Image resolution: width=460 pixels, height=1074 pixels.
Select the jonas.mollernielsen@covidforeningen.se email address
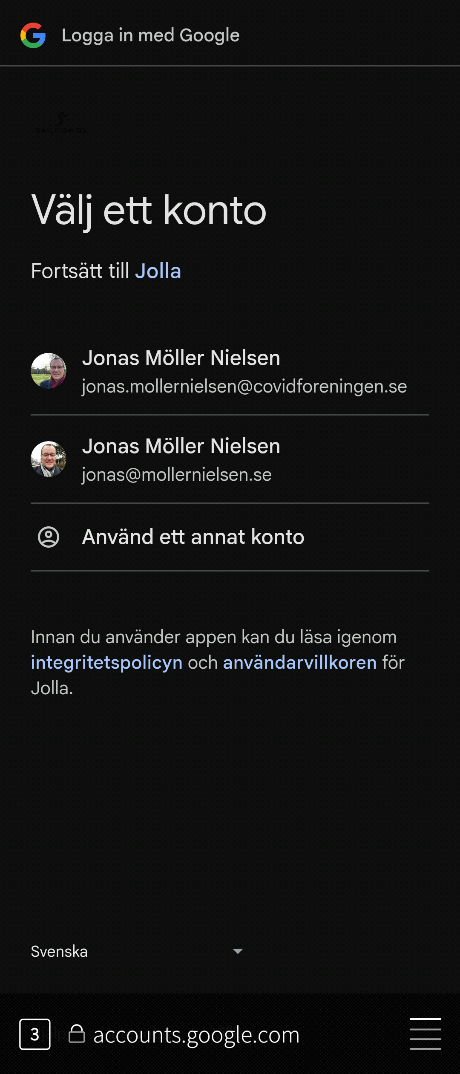pyautogui.click(x=244, y=387)
